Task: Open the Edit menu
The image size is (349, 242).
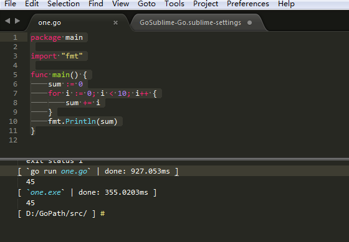Action: coord(32,4)
